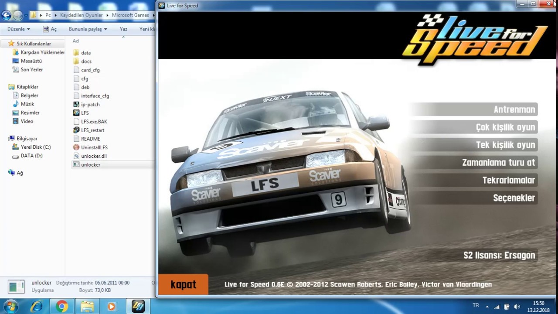This screenshot has width=558, height=314.
Task: Switch to Live for Speed taskbar icon
Action: point(138,307)
